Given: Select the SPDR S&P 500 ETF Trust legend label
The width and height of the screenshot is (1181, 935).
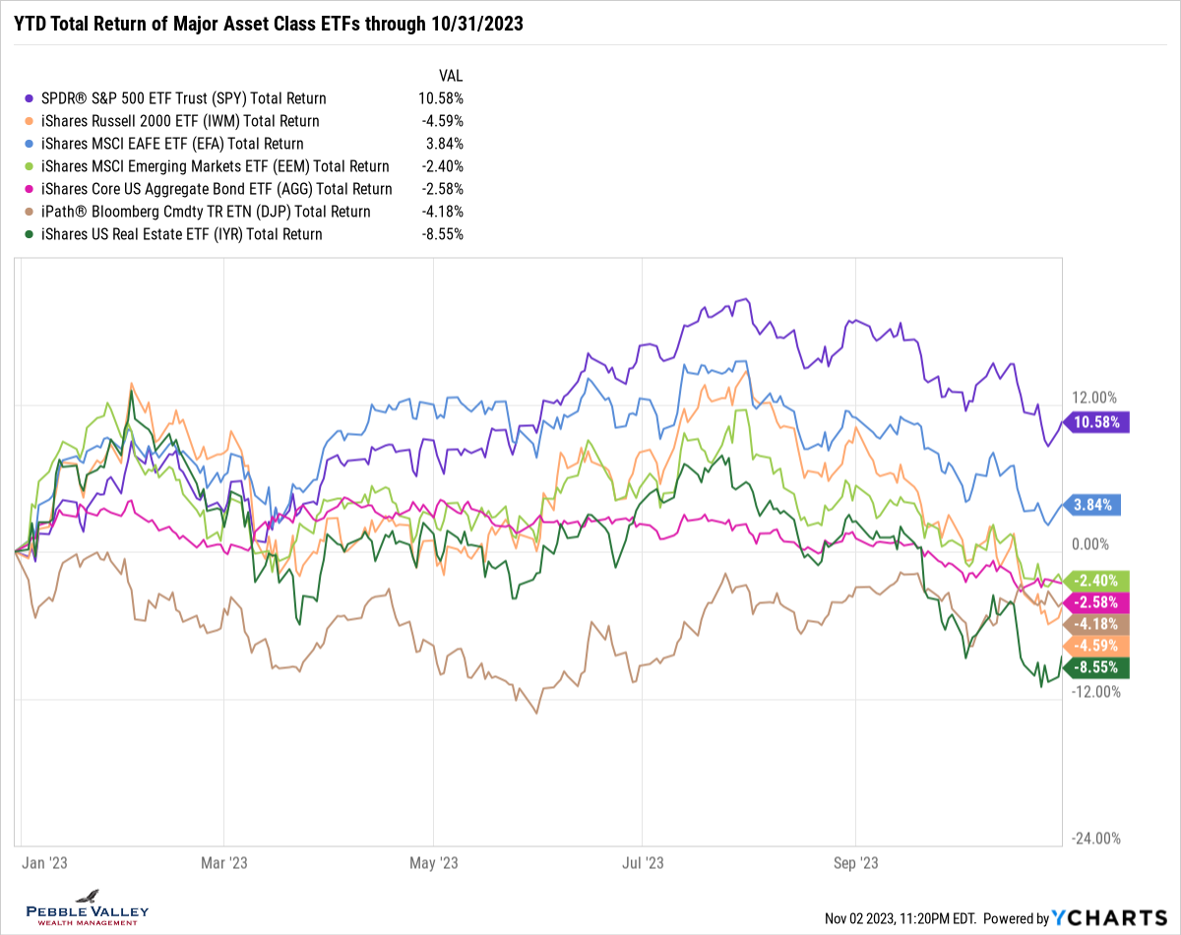Looking at the screenshot, I should 182,98.
